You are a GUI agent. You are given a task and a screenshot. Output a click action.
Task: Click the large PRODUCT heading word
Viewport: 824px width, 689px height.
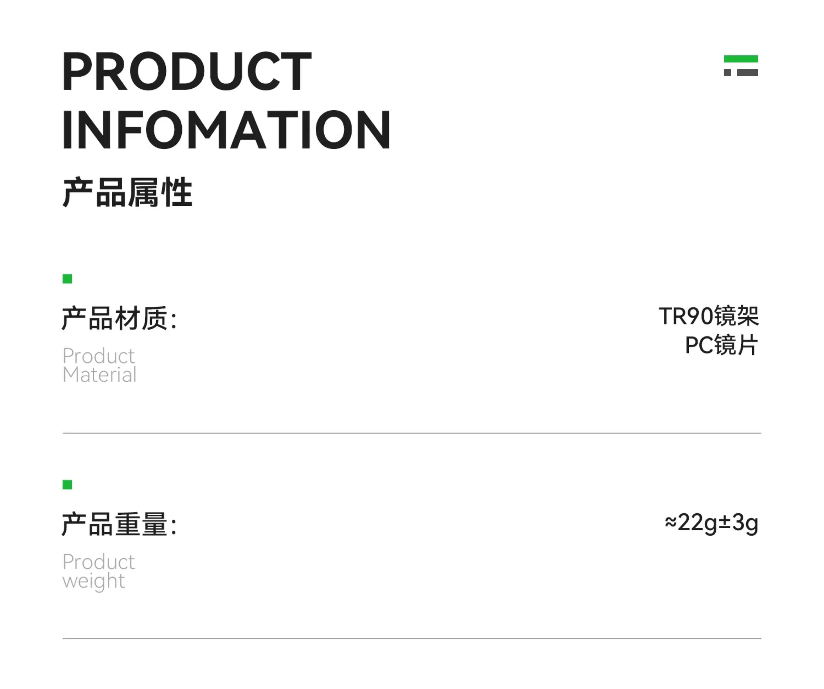tap(187, 71)
